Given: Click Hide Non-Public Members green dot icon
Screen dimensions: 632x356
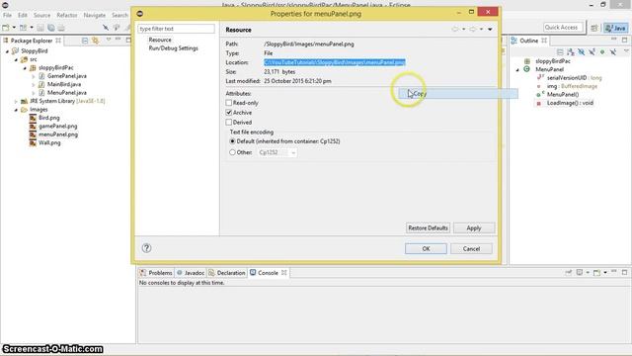Looking at the screenshot, I should (x=602, y=52).
